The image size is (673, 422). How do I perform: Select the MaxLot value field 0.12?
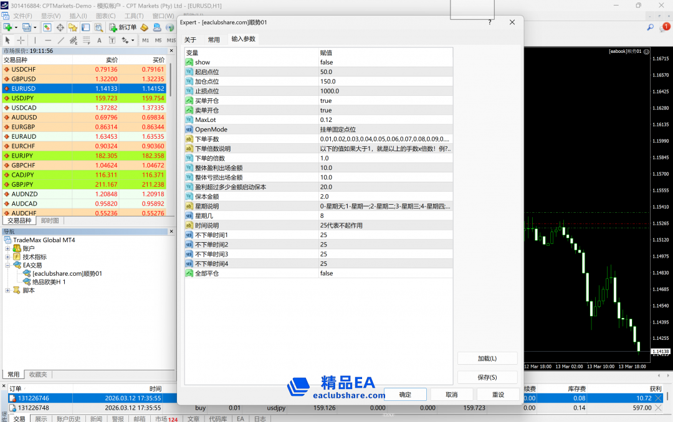[x=385, y=120]
